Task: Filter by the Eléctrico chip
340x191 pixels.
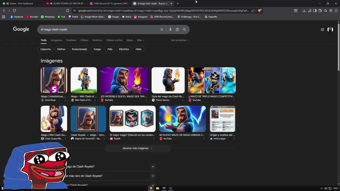Action: [x=124, y=49]
